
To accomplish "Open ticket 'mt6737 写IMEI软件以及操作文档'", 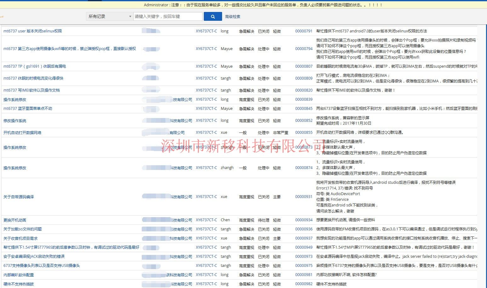I will [x=32, y=90].
